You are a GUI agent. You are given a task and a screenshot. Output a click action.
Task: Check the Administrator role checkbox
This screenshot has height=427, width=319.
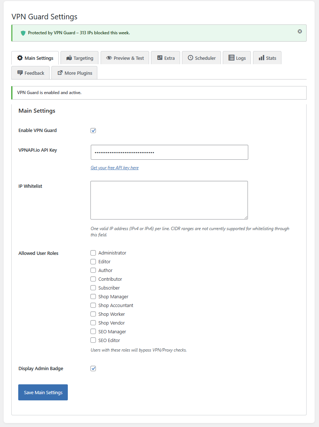click(x=93, y=253)
